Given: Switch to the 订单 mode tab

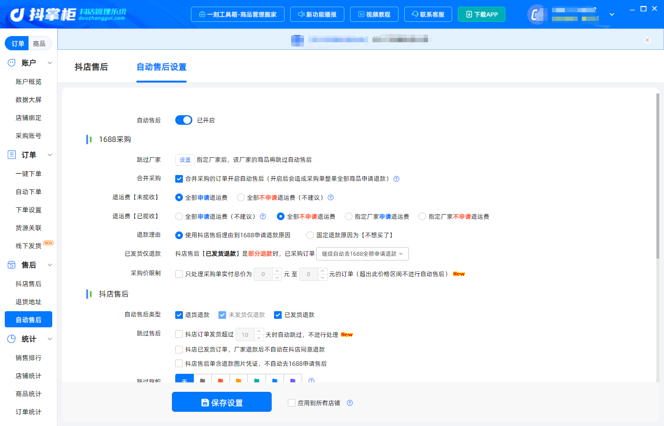Looking at the screenshot, I should click(x=18, y=44).
